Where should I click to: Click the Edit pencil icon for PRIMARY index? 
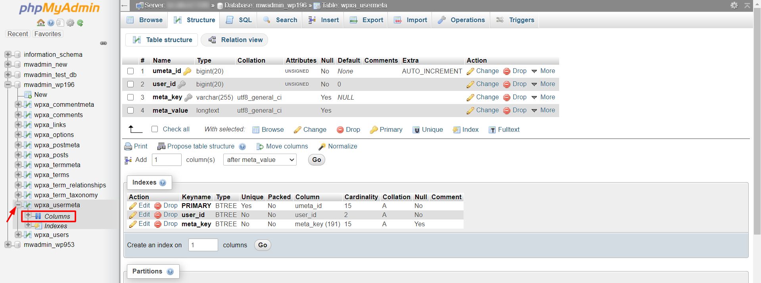(133, 206)
